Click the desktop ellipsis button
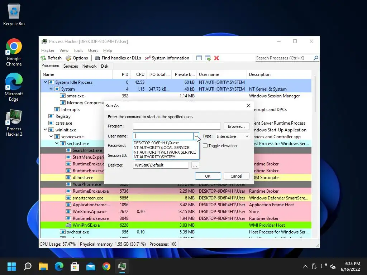Image resolution: width=367 pixels, height=275 pixels. tap(195, 165)
